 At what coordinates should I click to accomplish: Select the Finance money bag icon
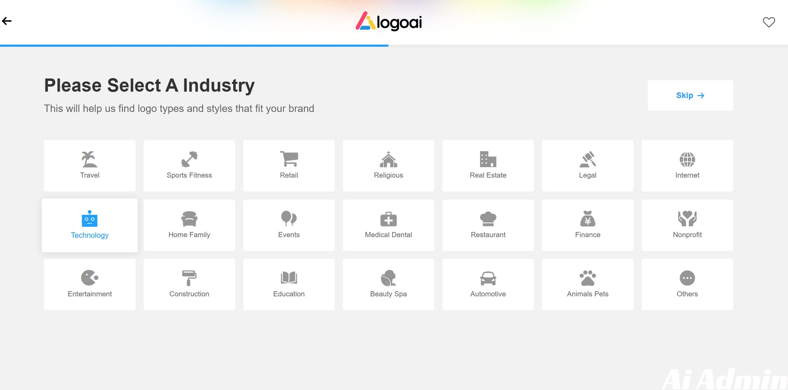pyautogui.click(x=587, y=219)
